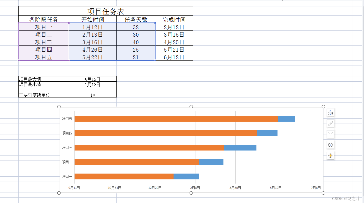This screenshot has height=203, width=364.
Task: Click the orange bar of 项目四 in chart
Action: point(166,133)
